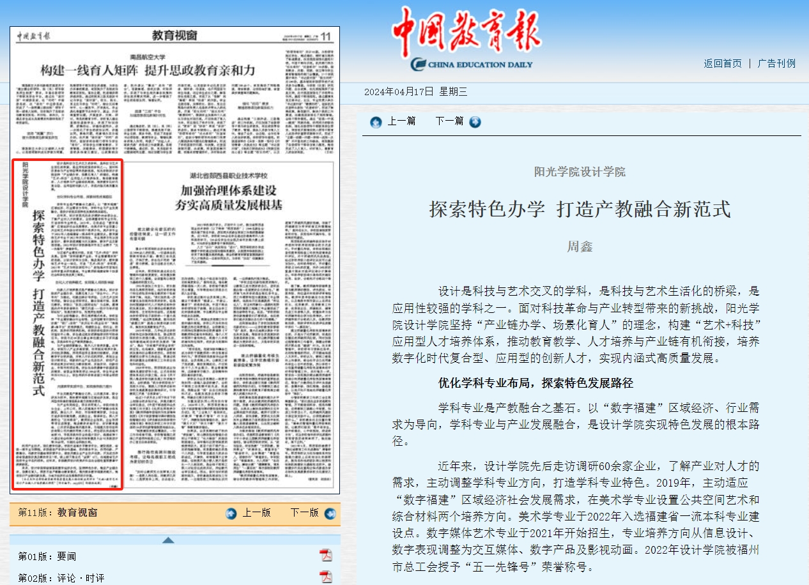809x585 pixels.
Task: Open the PDF icon for 第01版 要闻
Action: [x=326, y=556]
